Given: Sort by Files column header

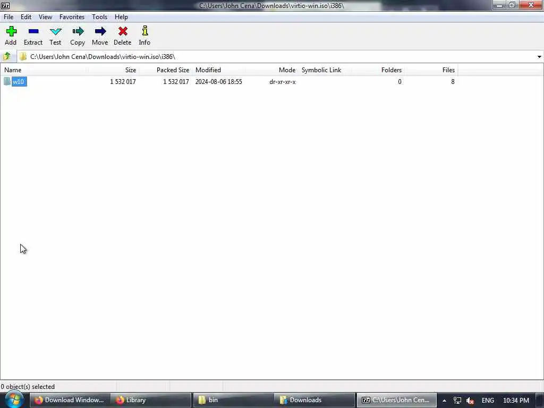Looking at the screenshot, I should point(431,70).
